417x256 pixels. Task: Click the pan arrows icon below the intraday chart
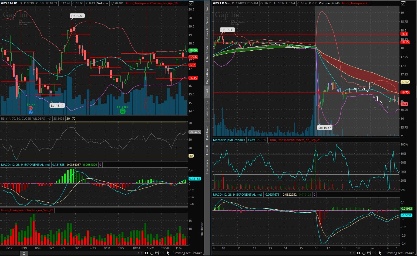click(x=358, y=253)
